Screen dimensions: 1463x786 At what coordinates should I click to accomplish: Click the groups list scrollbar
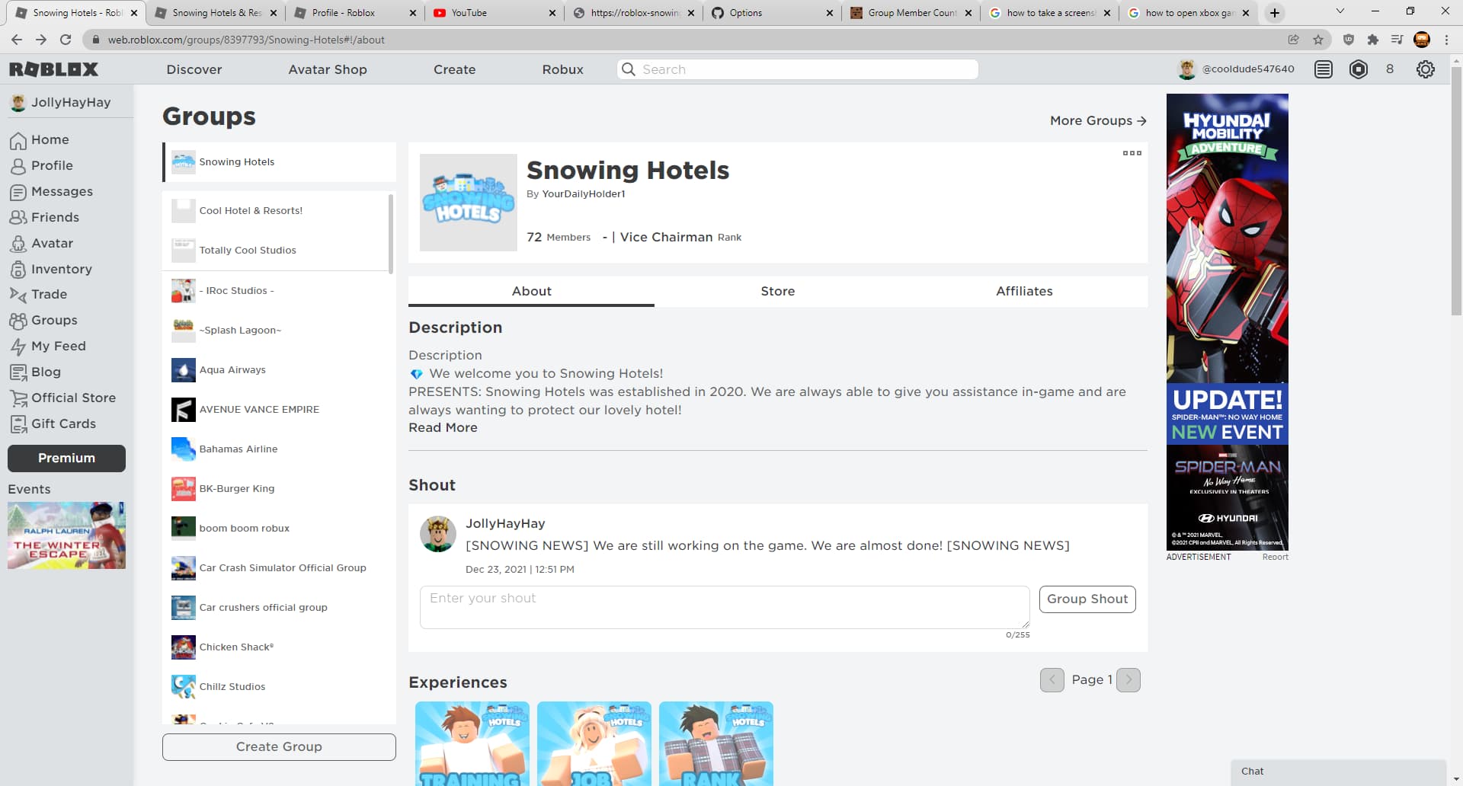point(391,234)
